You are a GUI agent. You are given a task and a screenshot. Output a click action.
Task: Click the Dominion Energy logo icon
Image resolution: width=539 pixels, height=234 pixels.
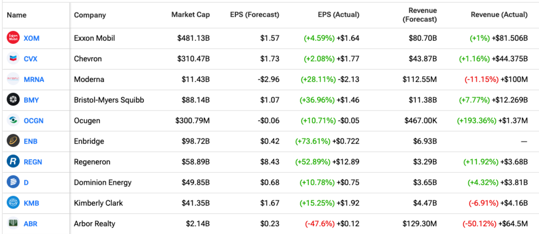[x=13, y=182]
